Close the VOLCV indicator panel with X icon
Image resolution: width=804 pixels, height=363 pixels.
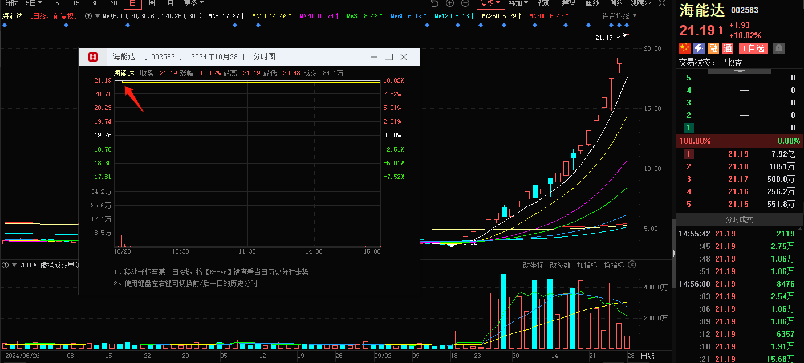click(x=632, y=265)
